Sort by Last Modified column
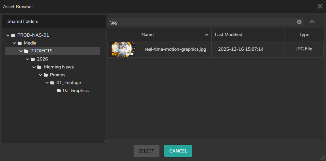Viewport: 326px width, 161px height. [228, 34]
